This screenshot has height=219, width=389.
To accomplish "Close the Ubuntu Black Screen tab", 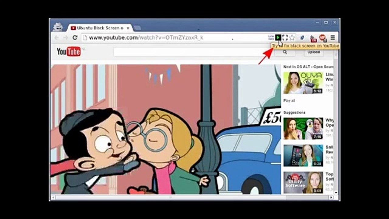I will pos(128,28).
